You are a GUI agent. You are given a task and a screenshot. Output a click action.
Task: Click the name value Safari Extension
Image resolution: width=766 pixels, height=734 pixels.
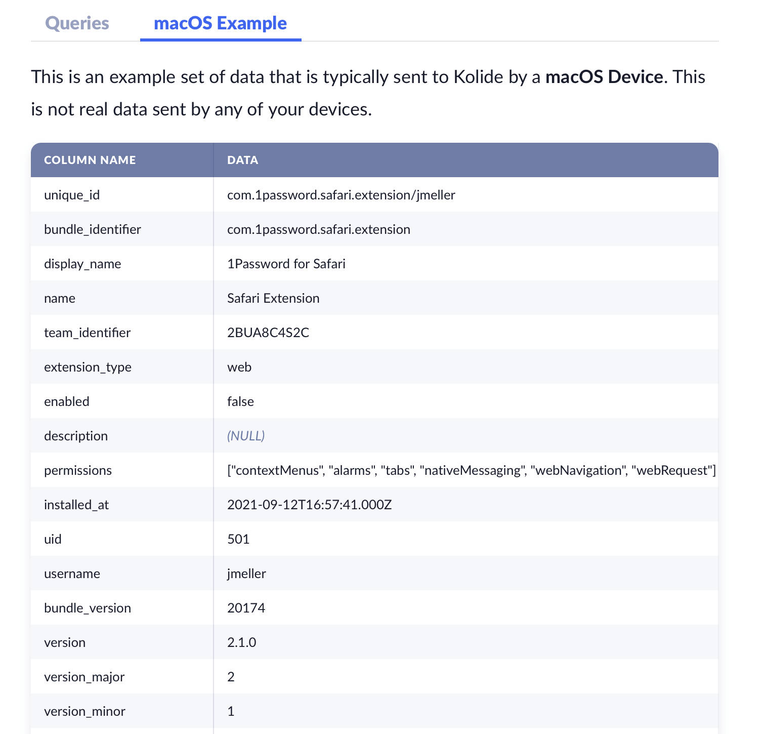[273, 298]
